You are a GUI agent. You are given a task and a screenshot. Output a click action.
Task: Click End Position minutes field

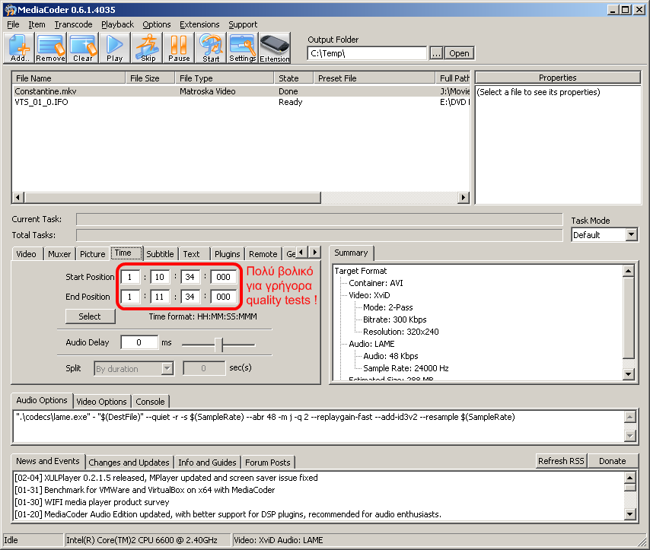[x=160, y=297]
